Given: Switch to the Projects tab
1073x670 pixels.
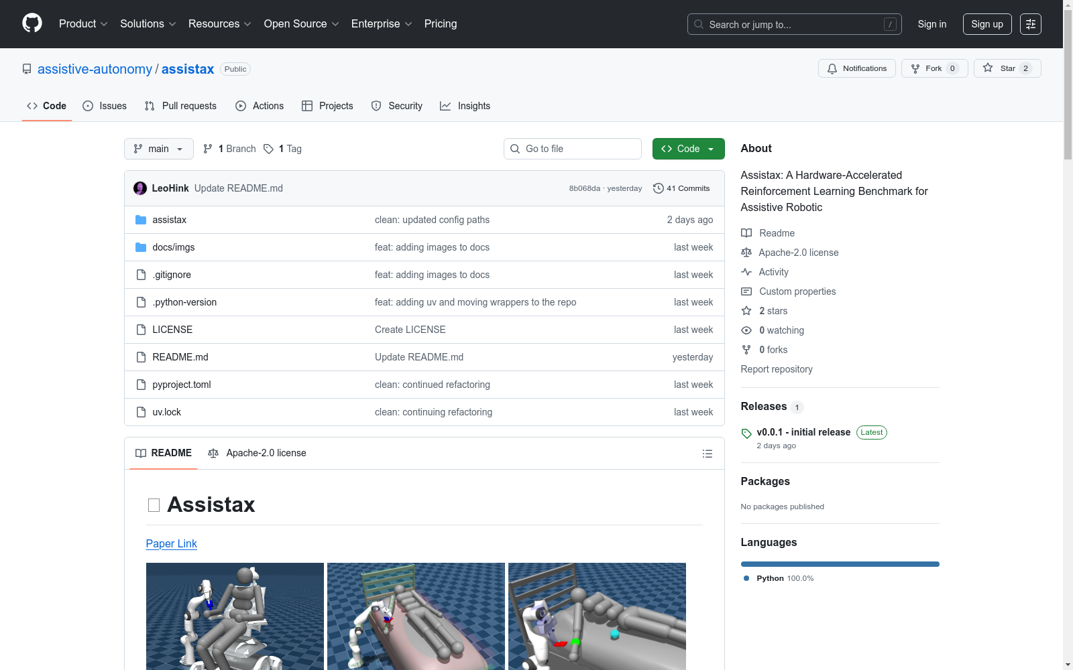Looking at the screenshot, I should [327, 106].
